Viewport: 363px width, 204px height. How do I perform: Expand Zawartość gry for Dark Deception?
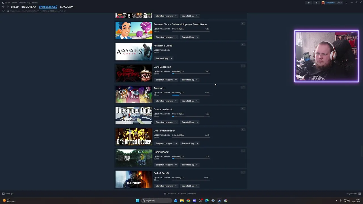[190, 80]
